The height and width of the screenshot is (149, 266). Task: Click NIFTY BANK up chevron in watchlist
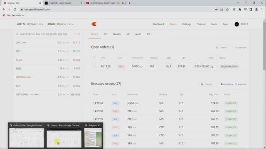click(67, 94)
